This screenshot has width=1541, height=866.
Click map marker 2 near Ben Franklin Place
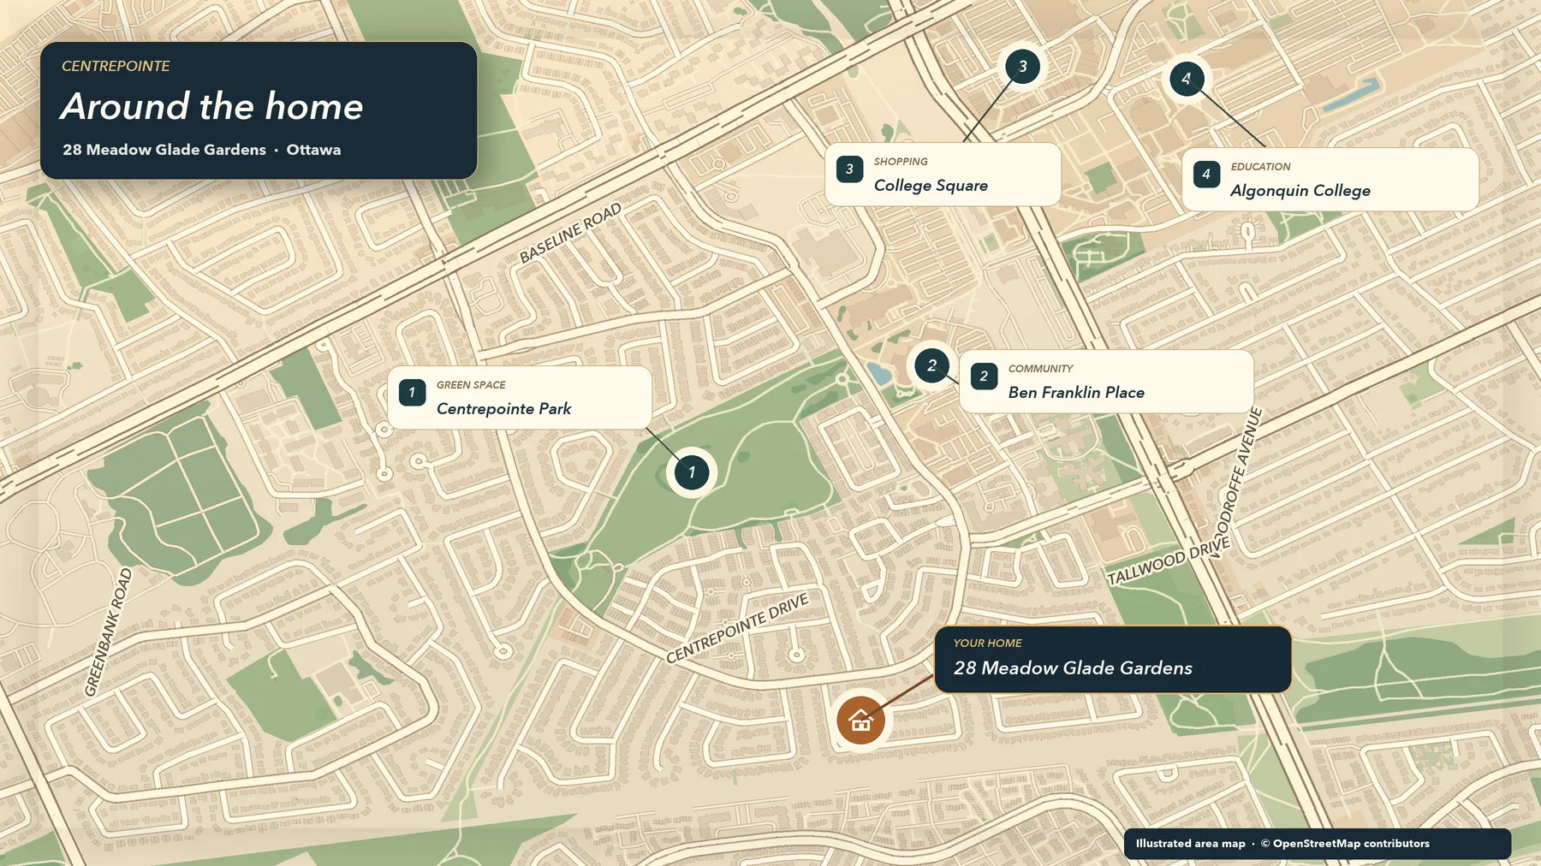tap(931, 365)
